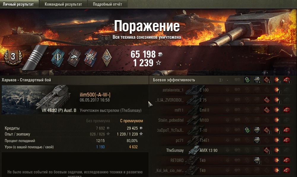This screenshot has width=297, height=177.
Task: Click the assisted-damage tank icon in efficiency header
Action: 257,80
